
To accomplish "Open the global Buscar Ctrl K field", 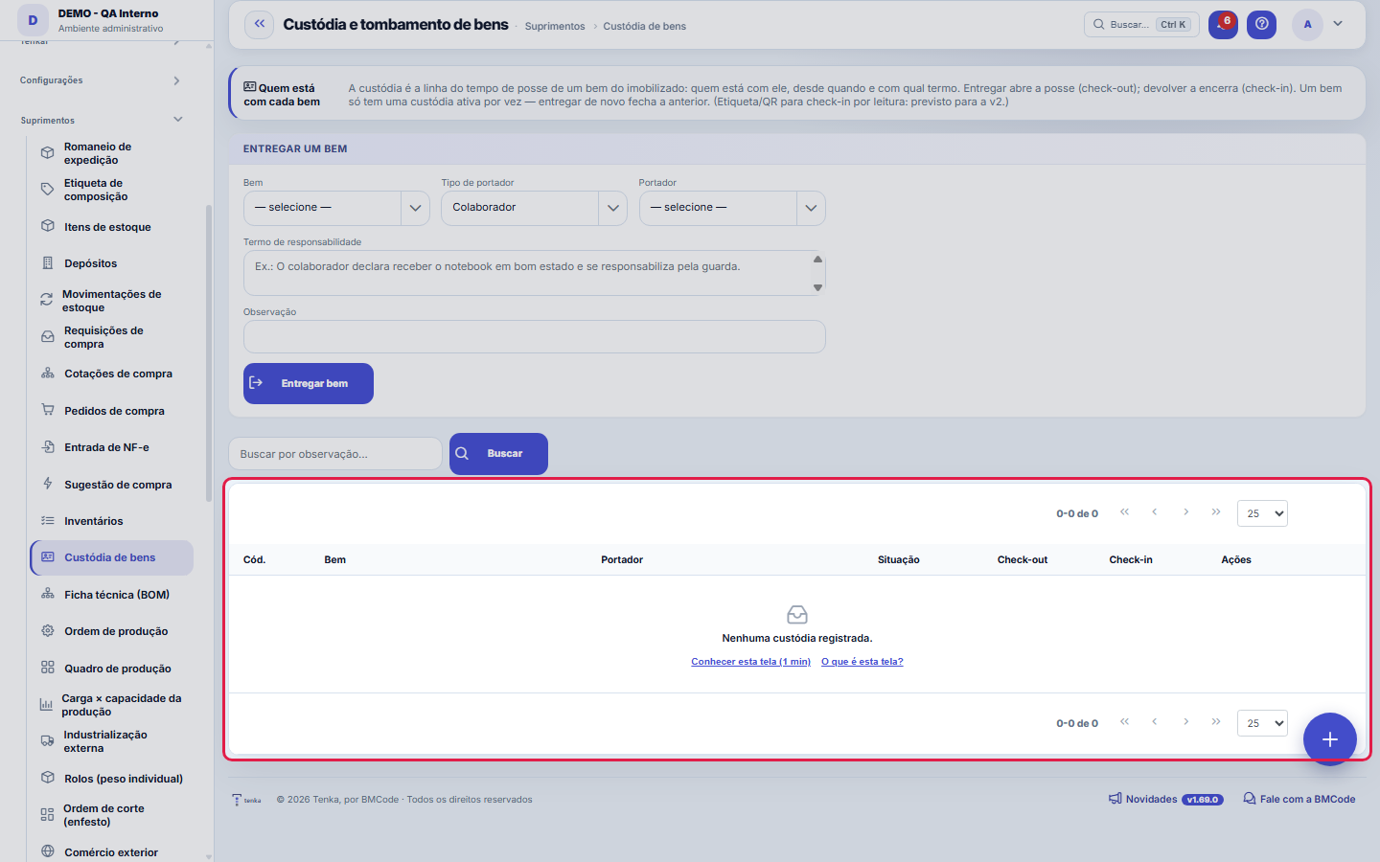I will click(1141, 25).
